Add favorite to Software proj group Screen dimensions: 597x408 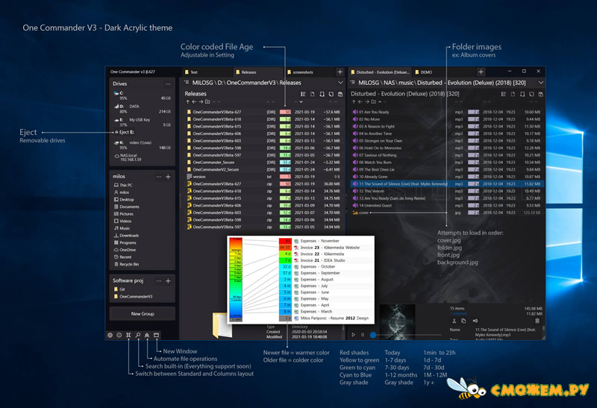click(168, 281)
